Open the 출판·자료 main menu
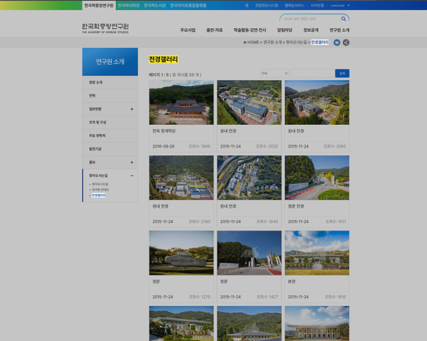The image size is (427, 341). click(x=214, y=30)
